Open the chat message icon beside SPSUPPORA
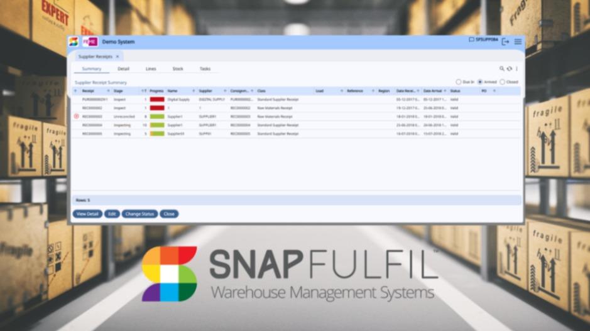The image size is (590, 331). click(x=471, y=39)
